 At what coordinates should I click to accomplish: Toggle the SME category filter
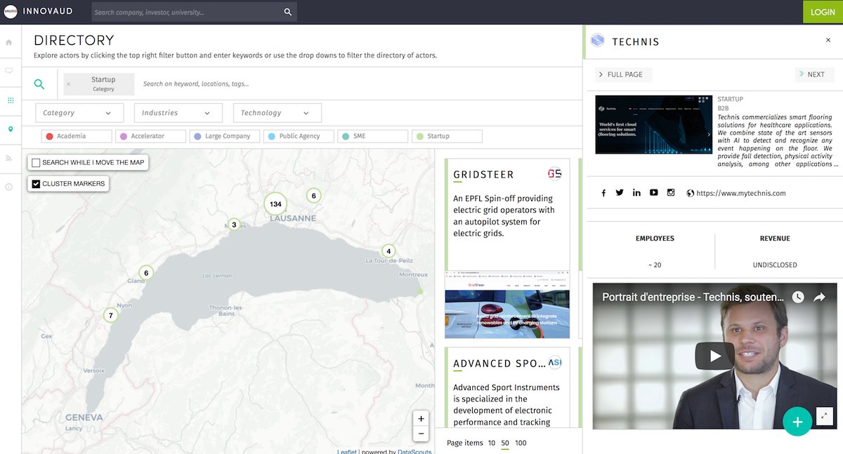point(372,136)
